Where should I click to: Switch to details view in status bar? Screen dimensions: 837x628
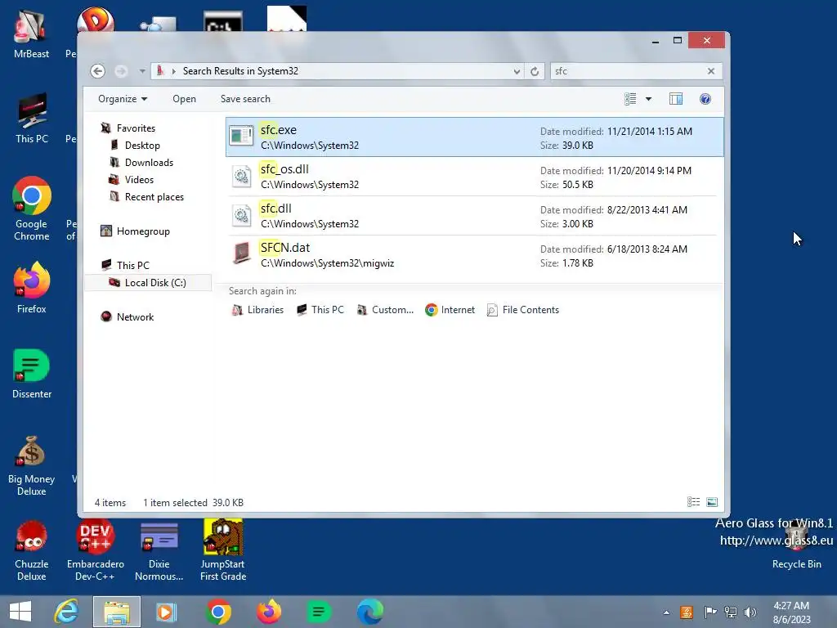pyautogui.click(x=693, y=502)
